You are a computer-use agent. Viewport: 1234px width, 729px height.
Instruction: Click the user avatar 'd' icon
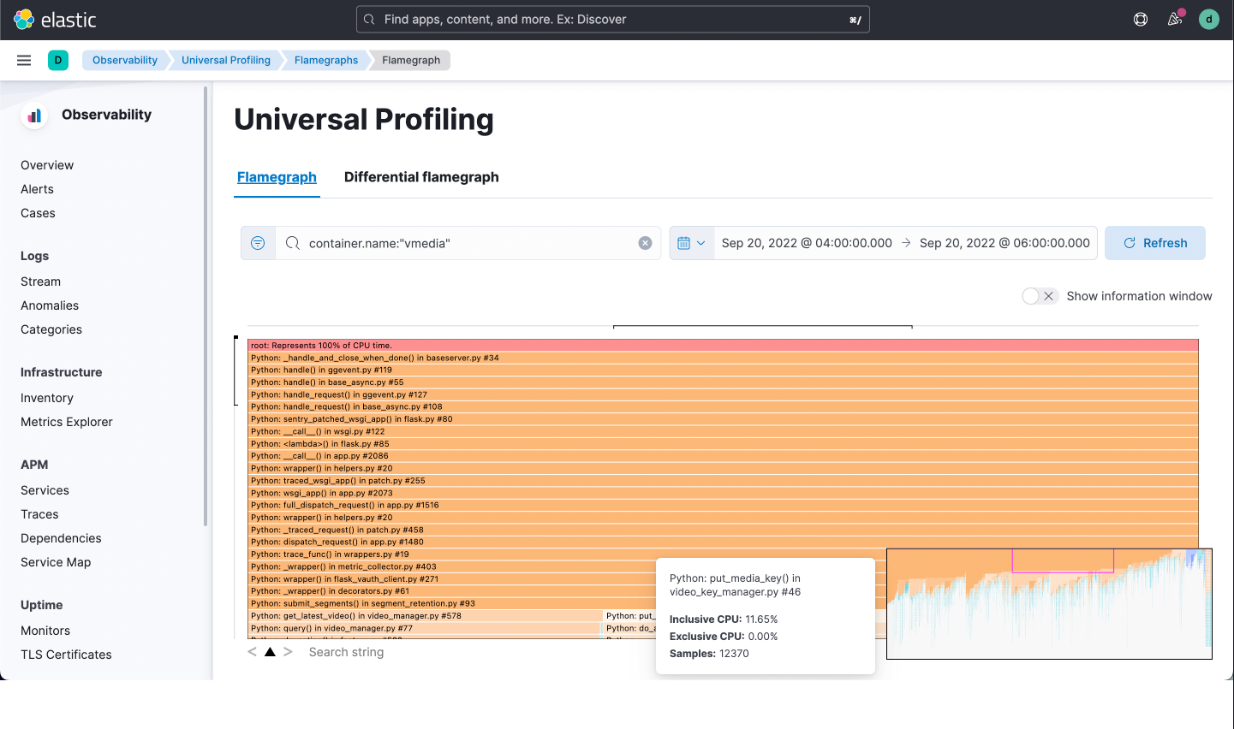1208,20
